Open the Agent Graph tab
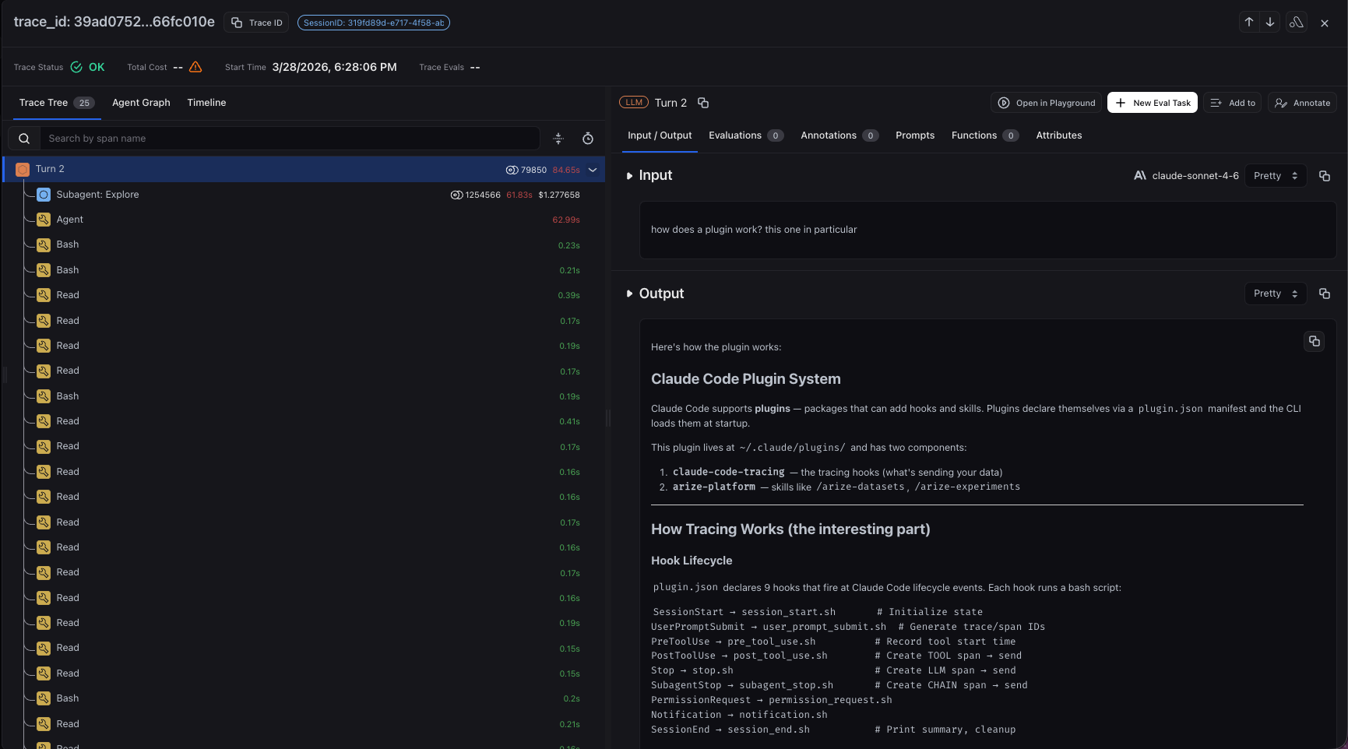Viewport: 1348px width, 749px height. 141,103
